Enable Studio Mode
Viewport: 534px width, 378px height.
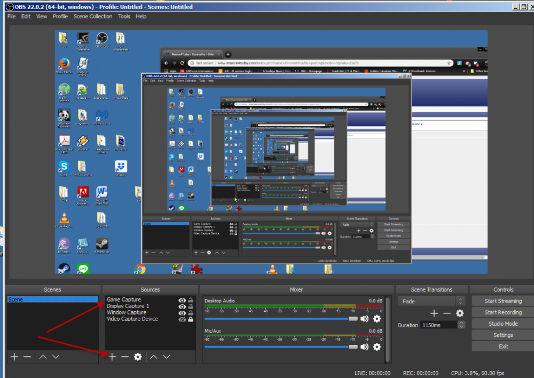[502, 324]
